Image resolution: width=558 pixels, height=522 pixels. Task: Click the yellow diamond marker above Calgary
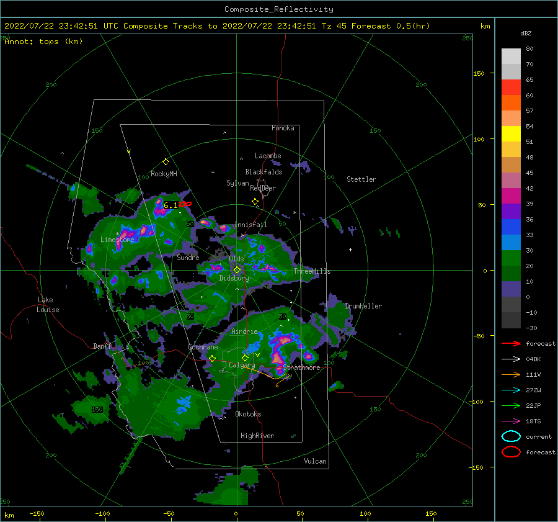coord(245,358)
